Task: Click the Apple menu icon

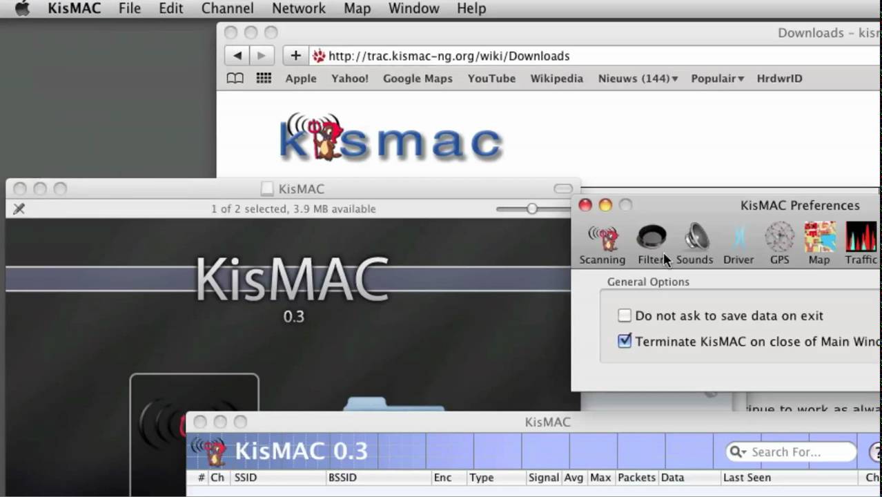Action: pyautogui.click(x=22, y=8)
